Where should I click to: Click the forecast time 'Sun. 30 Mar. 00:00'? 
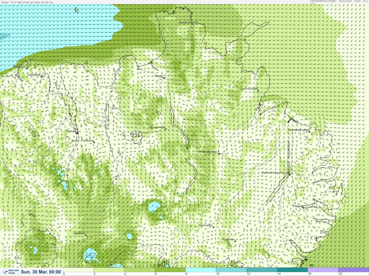pyautogui.click(x=41, y=272)
